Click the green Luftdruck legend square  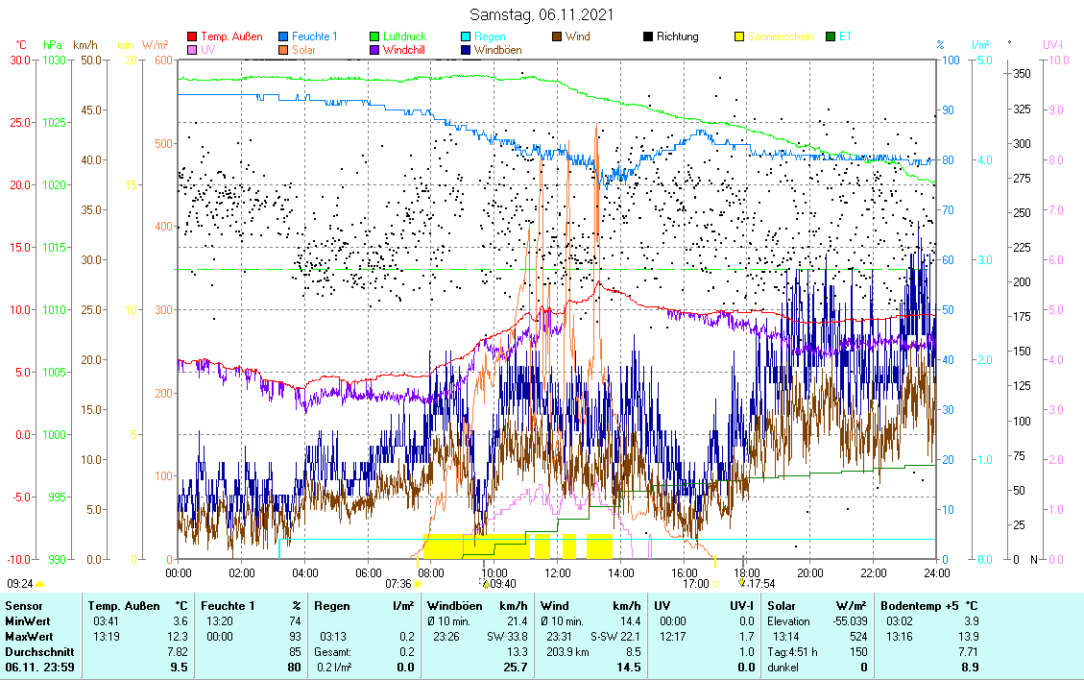tap(374, 36)
